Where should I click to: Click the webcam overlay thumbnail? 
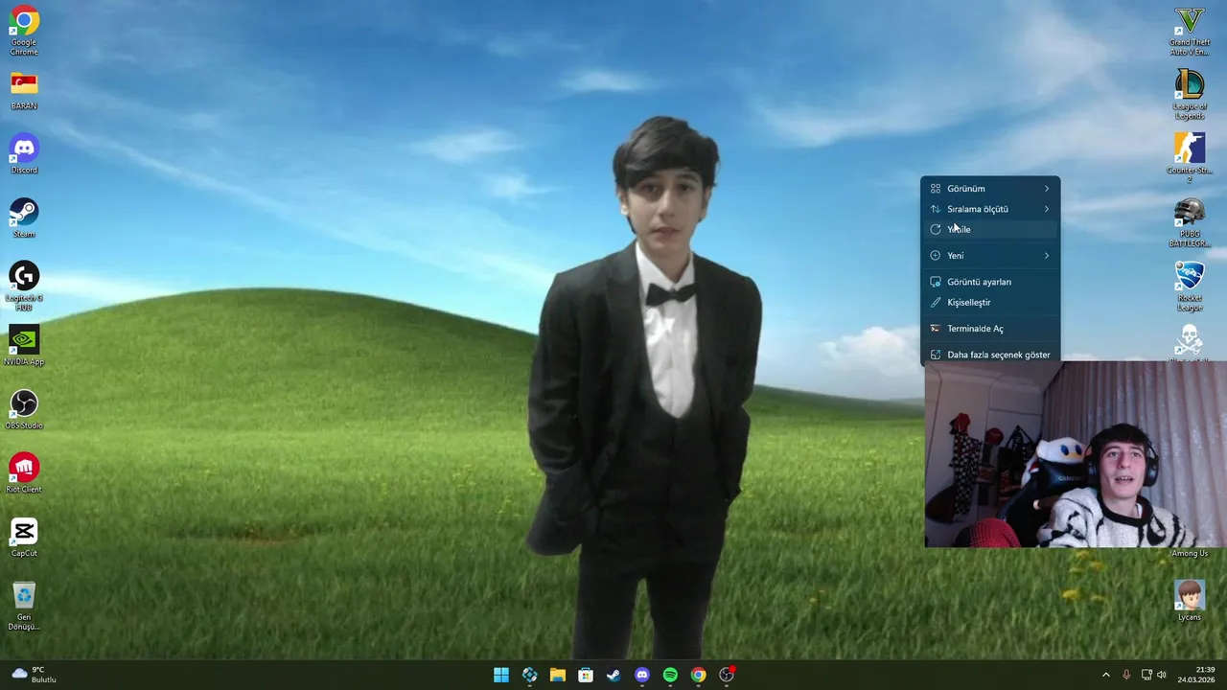point(1076,454)
